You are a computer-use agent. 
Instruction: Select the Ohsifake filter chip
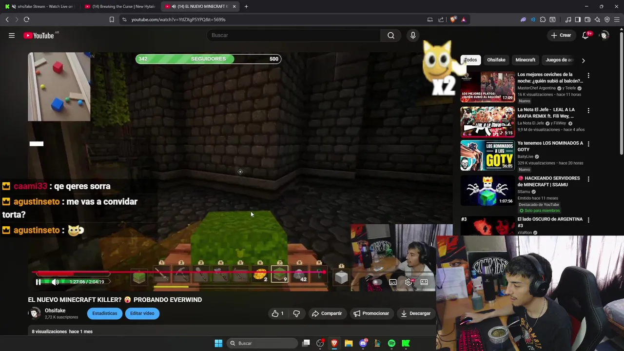(496, 60)
